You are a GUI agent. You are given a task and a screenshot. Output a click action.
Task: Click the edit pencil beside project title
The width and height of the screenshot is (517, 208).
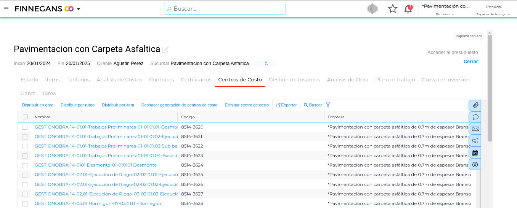click(165, 49)
